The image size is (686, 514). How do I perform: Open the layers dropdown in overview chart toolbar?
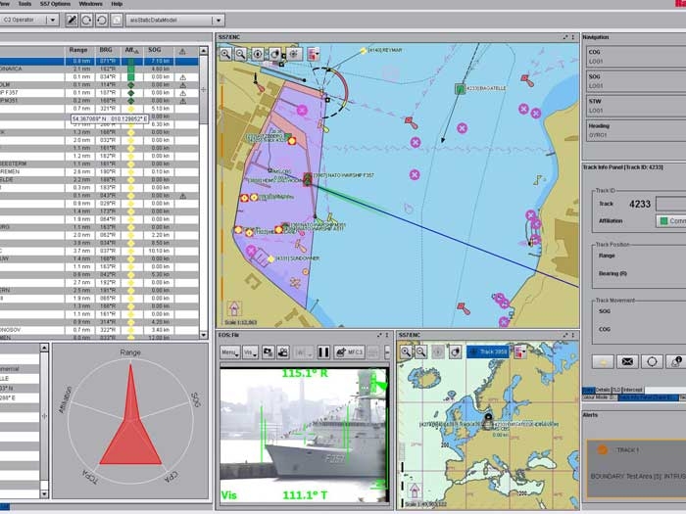519,351
